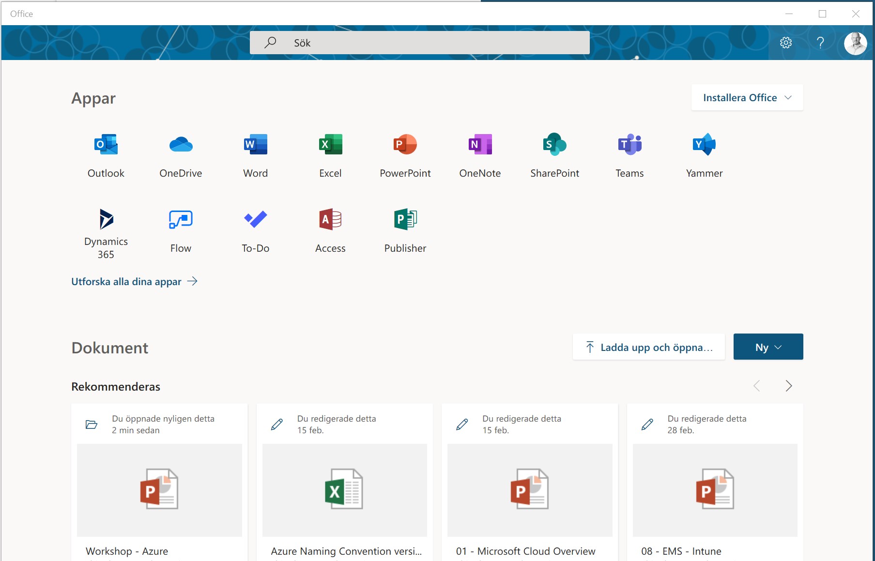Image resolution: width=875 pixels, height=561 pixels.
Task: Click the 08 - EMS - Intune title
Action: pyautogui.click(x=681, y=551)
